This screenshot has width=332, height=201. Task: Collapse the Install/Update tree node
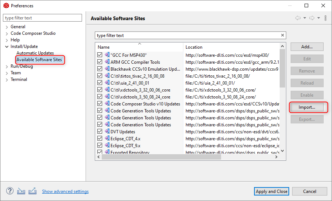click(7, 46)
